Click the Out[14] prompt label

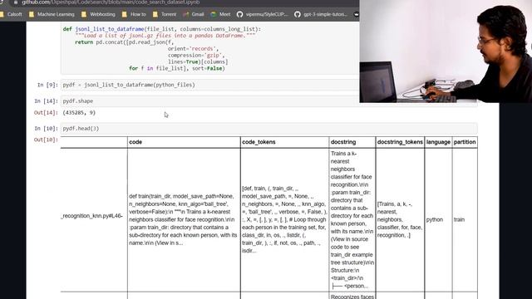pos(46,113)
